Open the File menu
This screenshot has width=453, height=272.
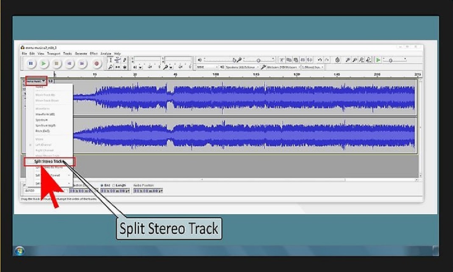(24, 54)
